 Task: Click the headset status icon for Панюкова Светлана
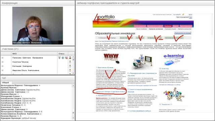[63, 58]
